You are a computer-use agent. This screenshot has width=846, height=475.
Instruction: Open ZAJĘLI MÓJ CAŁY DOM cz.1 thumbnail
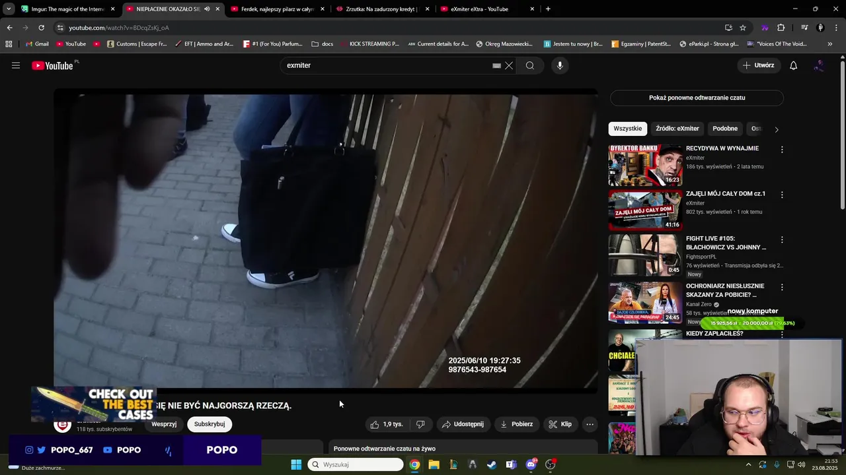645,210
